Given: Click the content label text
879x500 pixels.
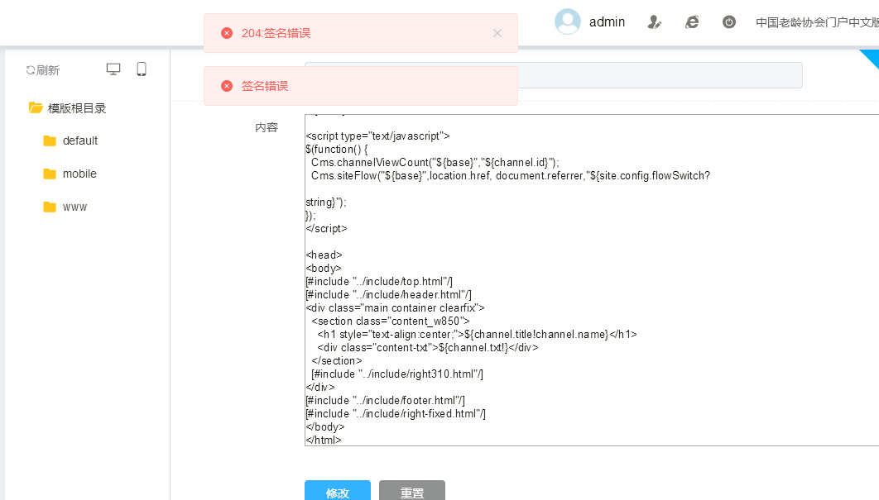Looking at the screenshot, I should (267, 127).
